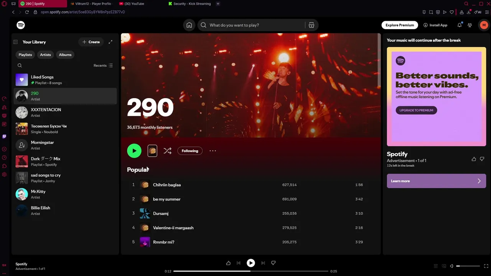
Task: Toggle the Following button for 290
Action: pos(190,151)
